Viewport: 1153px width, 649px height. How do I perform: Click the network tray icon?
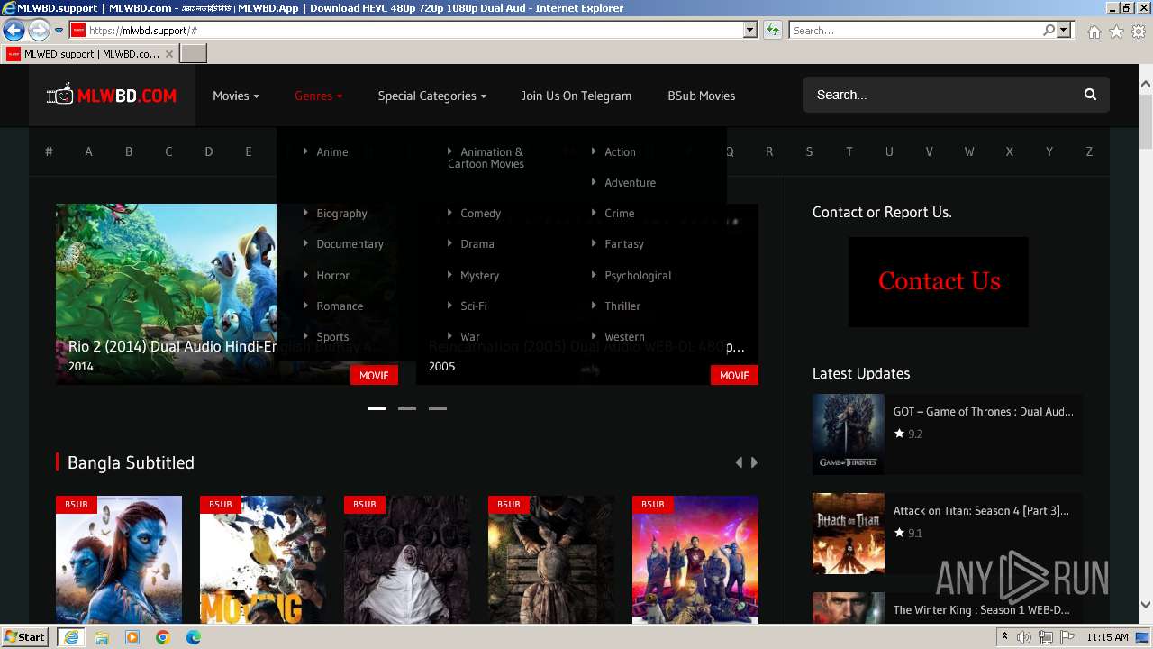pyautogui.click(x=1045, y=637)
